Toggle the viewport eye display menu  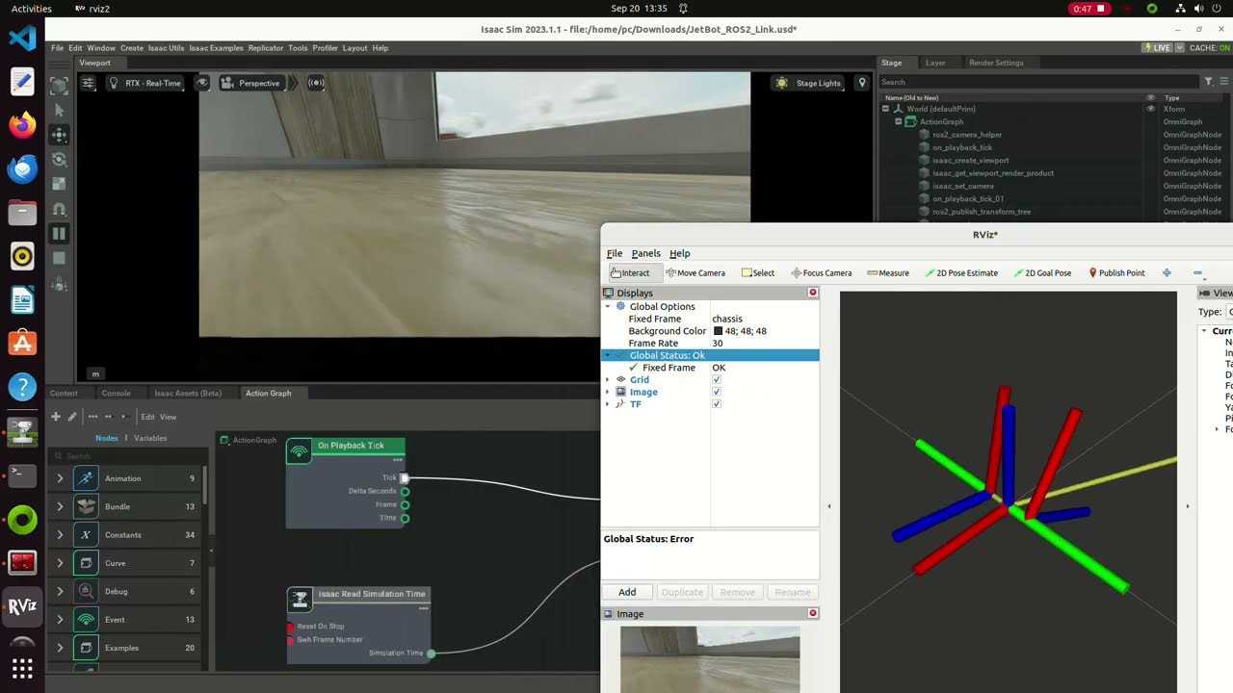pos(202,83)
